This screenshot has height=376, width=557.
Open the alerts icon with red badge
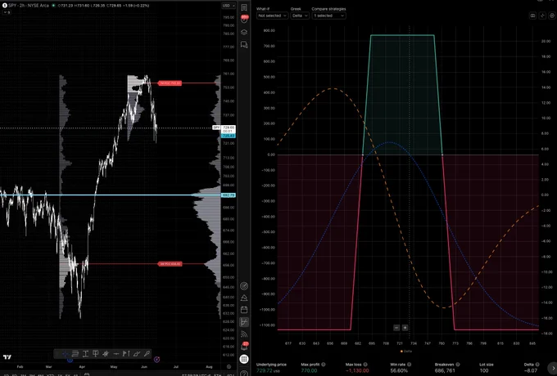click(244, 19)
